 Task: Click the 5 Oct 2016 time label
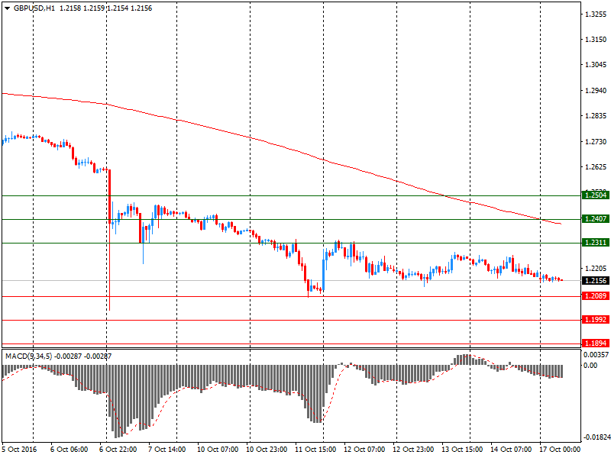tap(20, 450)
